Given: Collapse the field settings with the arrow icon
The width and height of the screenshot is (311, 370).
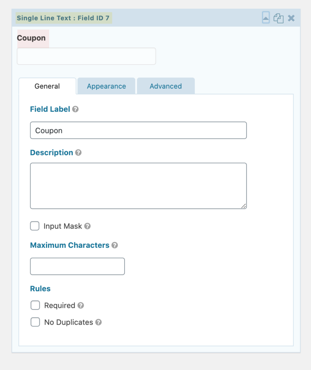Looking at the screenshot, I should [x=266, y=18].
